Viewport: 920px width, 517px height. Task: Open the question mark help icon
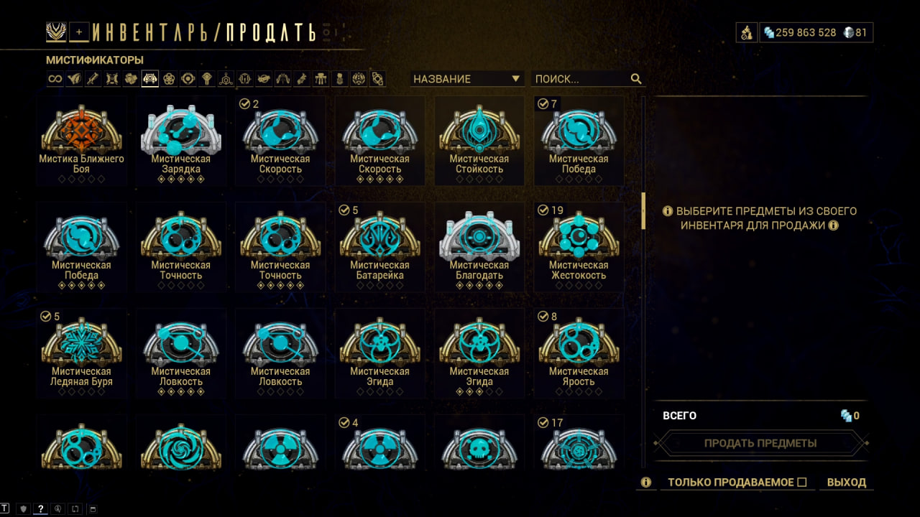[41, 509]
